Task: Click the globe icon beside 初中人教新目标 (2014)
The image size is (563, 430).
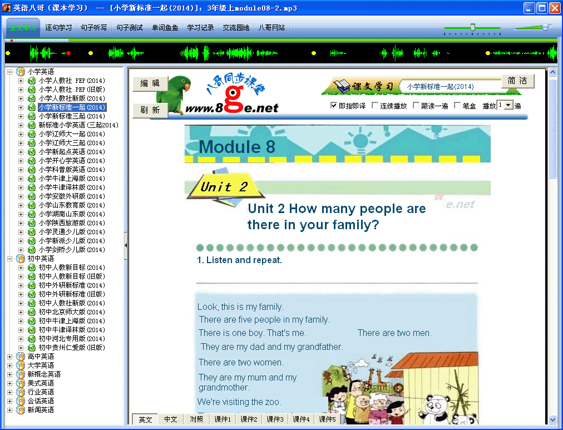Action: coord(32,268)
